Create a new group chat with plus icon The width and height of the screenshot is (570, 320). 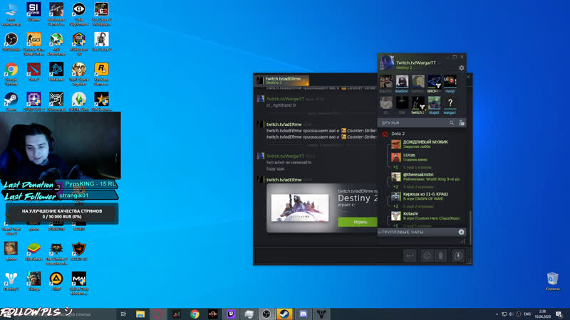click(x=461, y=232)
